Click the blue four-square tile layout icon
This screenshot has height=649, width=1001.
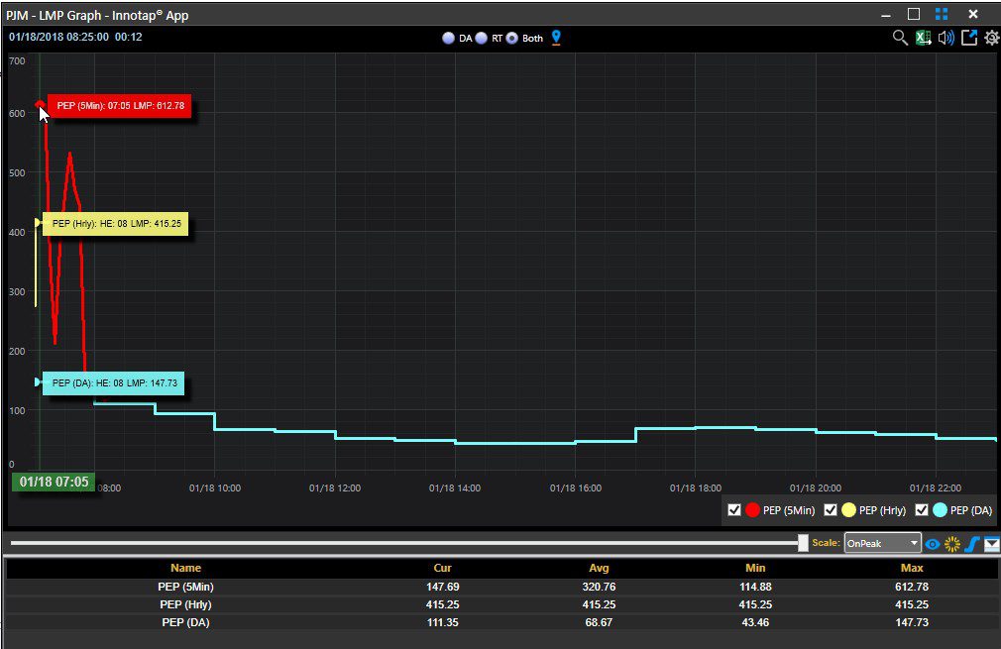pos(942,14)
